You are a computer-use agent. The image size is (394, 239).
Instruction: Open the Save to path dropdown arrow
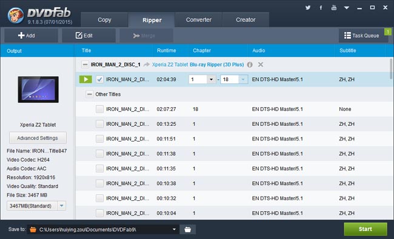[x=174, y=229]
